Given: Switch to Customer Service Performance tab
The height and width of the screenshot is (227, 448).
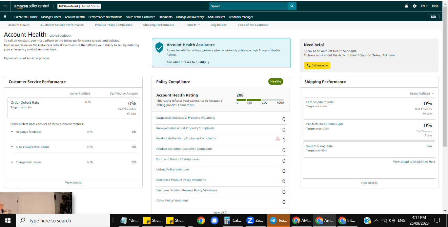Looking at the screenshot, I should pyautogui.click(x=62, y=25).
